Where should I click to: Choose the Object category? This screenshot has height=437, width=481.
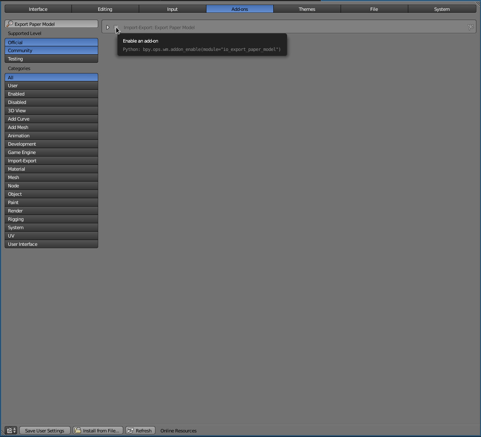51,194
